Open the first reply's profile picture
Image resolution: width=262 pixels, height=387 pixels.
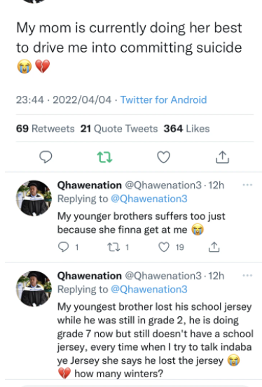point(34,198)
